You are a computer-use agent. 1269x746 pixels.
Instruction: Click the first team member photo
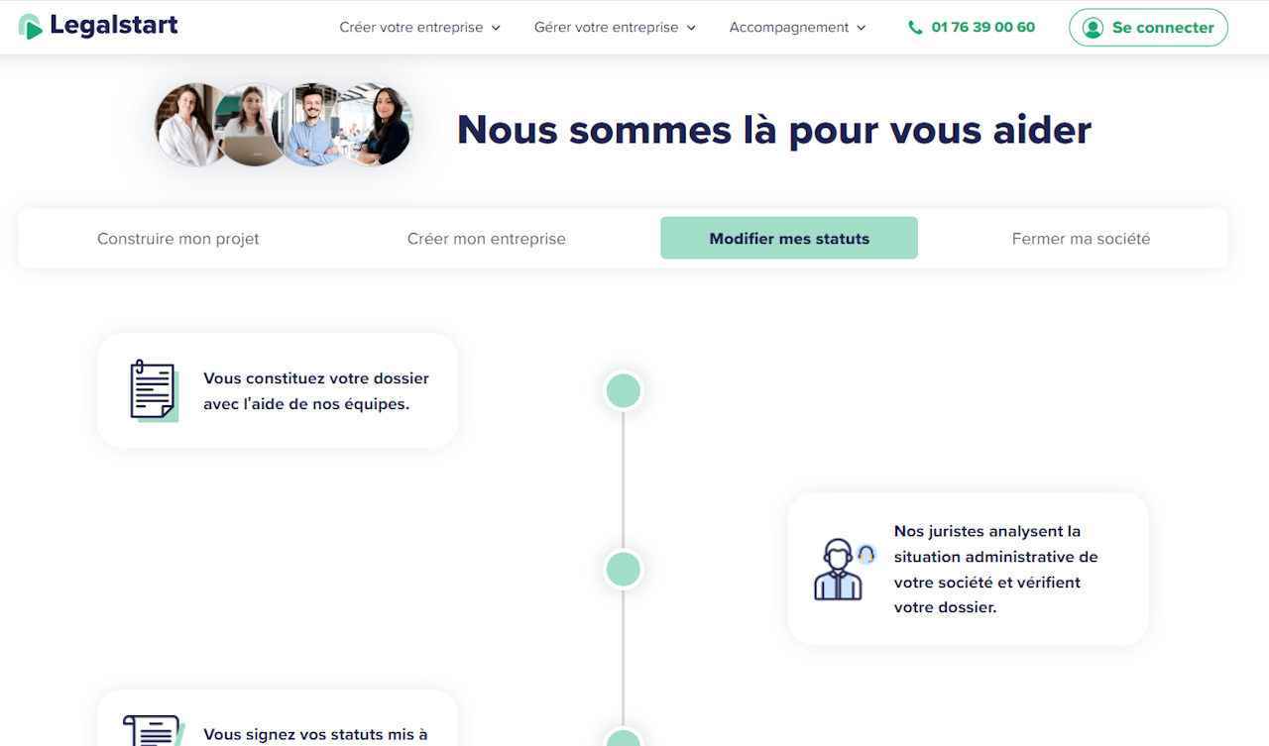188,125
